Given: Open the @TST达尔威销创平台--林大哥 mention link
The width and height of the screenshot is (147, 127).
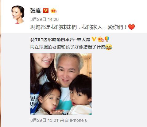Looking at the screenshot, I should point(60,39).
